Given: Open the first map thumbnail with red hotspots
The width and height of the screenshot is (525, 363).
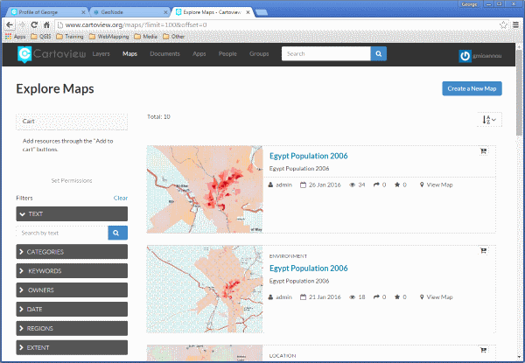Looking at the screenshot, I should [x=205, y=189].
